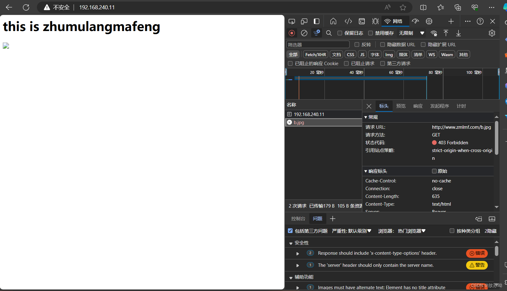The image size is (507, 291).
Task: Open the Console panel icon
Action: (x=362, y=21)
